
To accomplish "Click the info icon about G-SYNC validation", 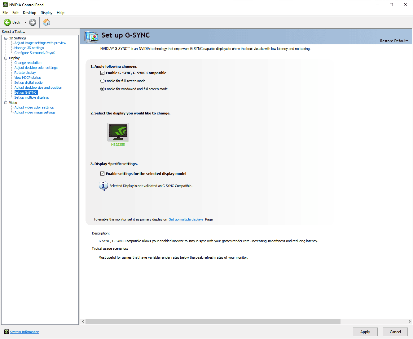I will [103, 186].
